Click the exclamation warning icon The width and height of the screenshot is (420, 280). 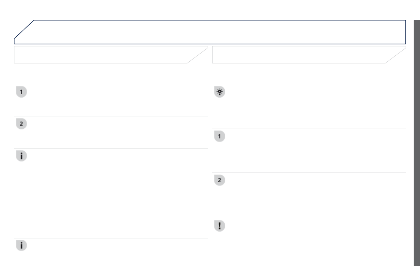coord(220,226)
